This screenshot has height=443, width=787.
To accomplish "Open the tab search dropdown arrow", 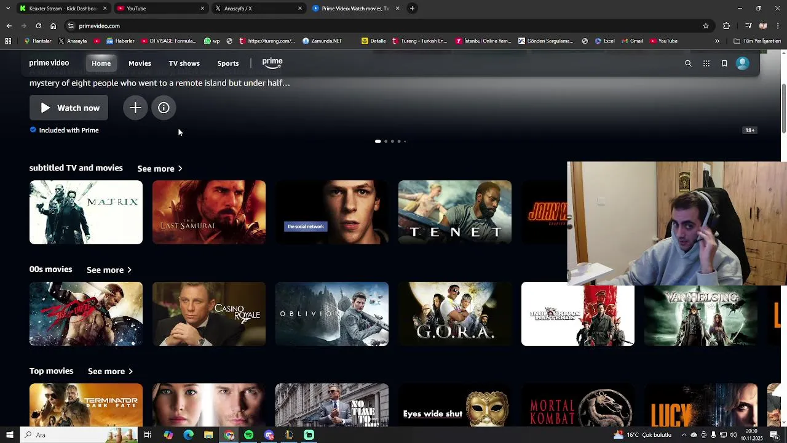I will (7, 8).
